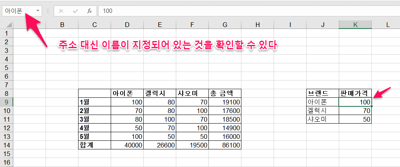Select column E header
This screenshot has height=167, width=400.
pos(160,25)
